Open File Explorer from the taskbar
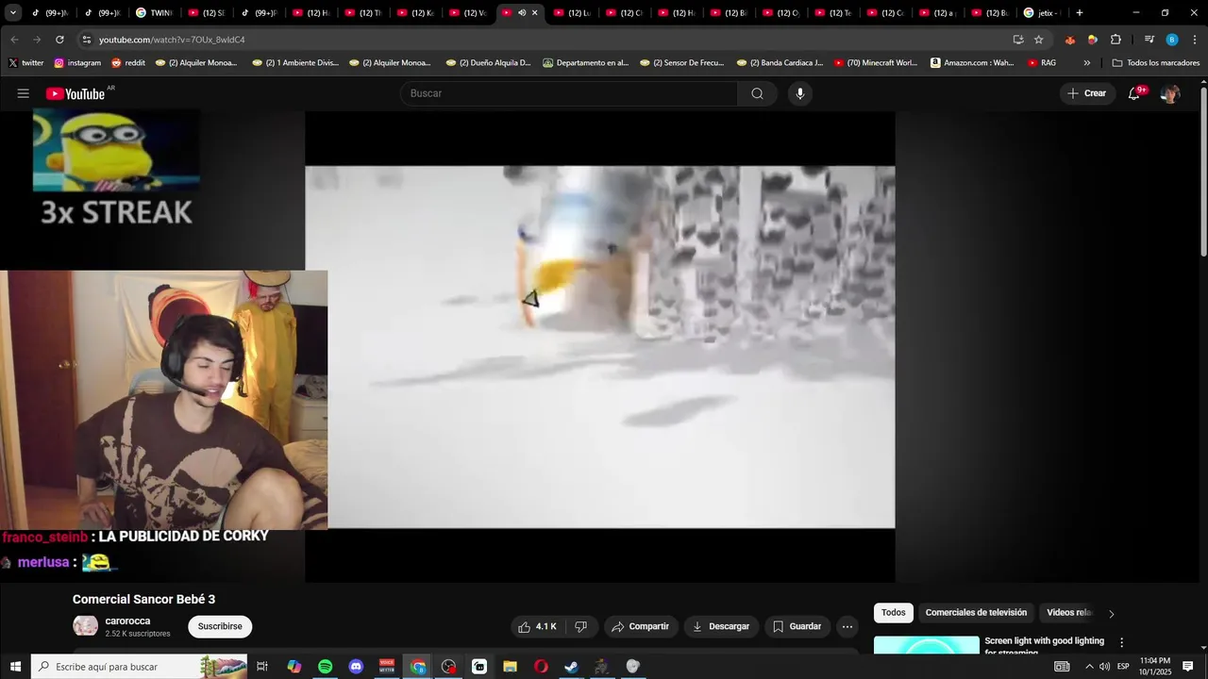The height and width of the screenshot is (679, 1208). (x=510, y=667)
